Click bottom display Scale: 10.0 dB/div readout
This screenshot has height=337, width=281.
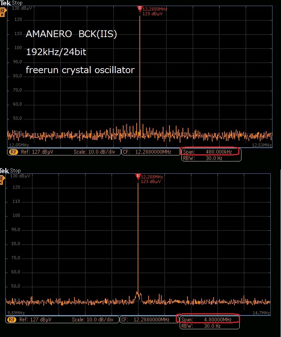[x=92, y=320]
